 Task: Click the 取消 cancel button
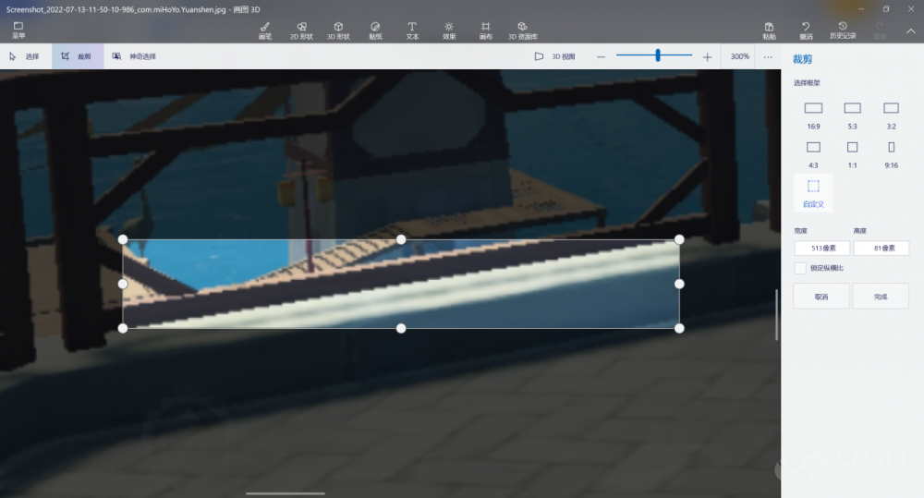(821, 297)
